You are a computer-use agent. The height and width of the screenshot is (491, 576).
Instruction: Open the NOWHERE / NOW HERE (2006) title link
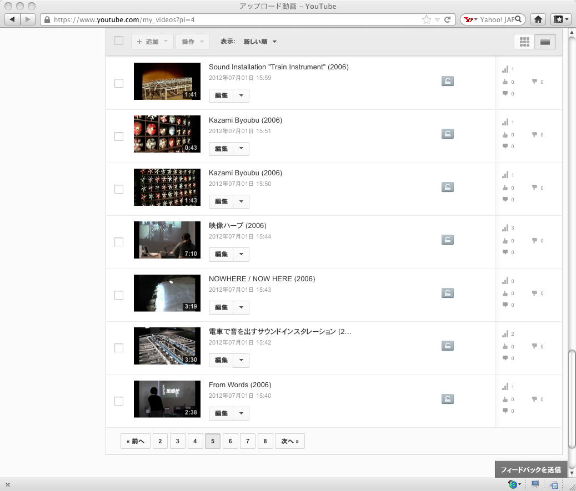click(262, 279)
